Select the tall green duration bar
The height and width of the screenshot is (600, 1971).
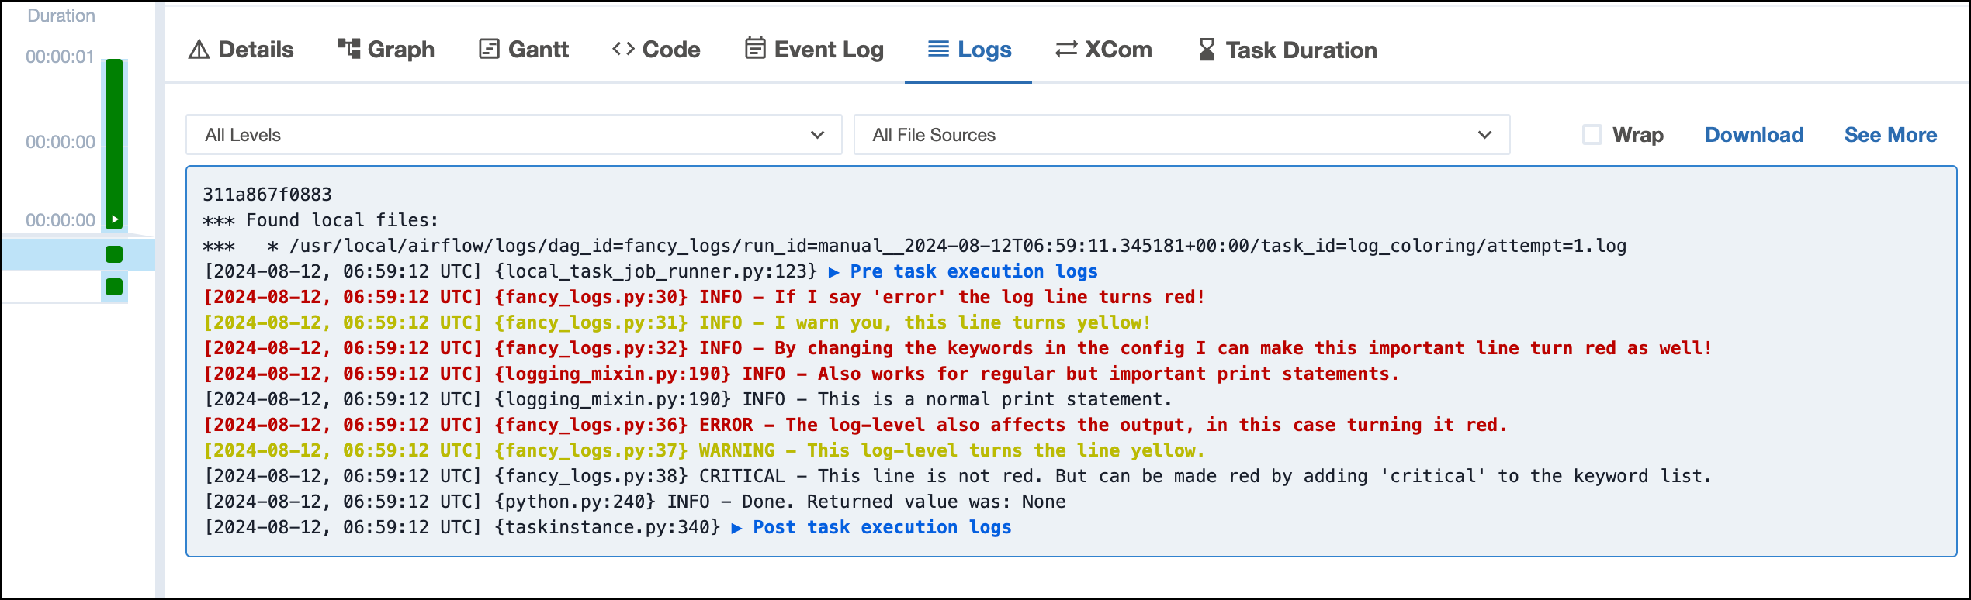114,136
